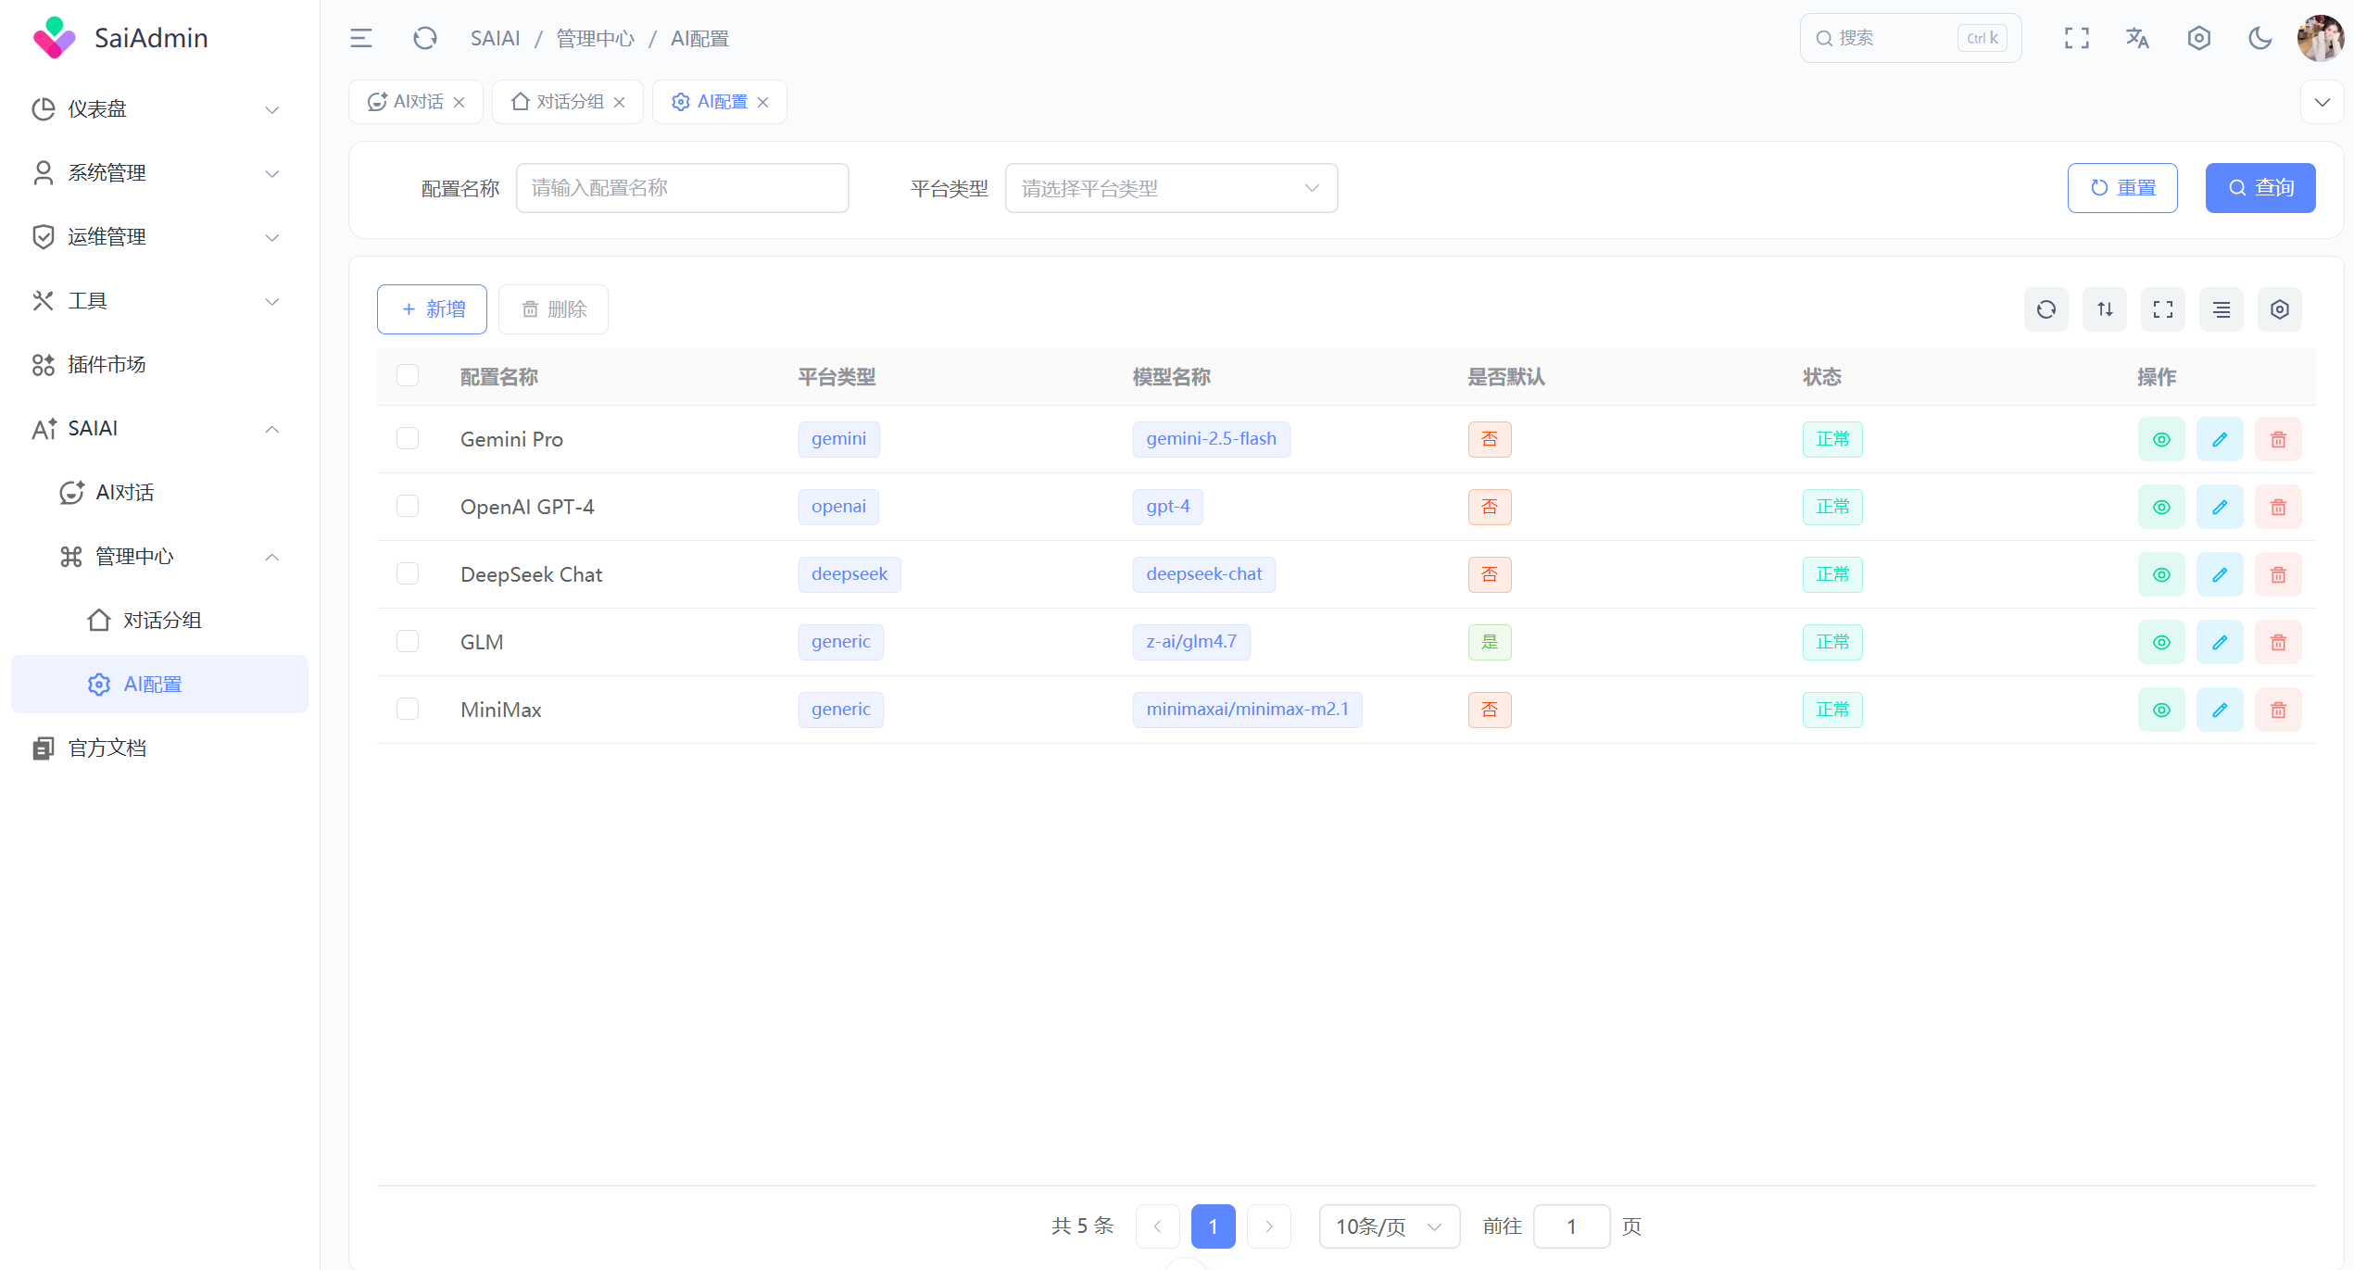The height and width of the screenshot is (1270, 2354).
Task: Select all rows with header checkbox
Action: (408, 375)
